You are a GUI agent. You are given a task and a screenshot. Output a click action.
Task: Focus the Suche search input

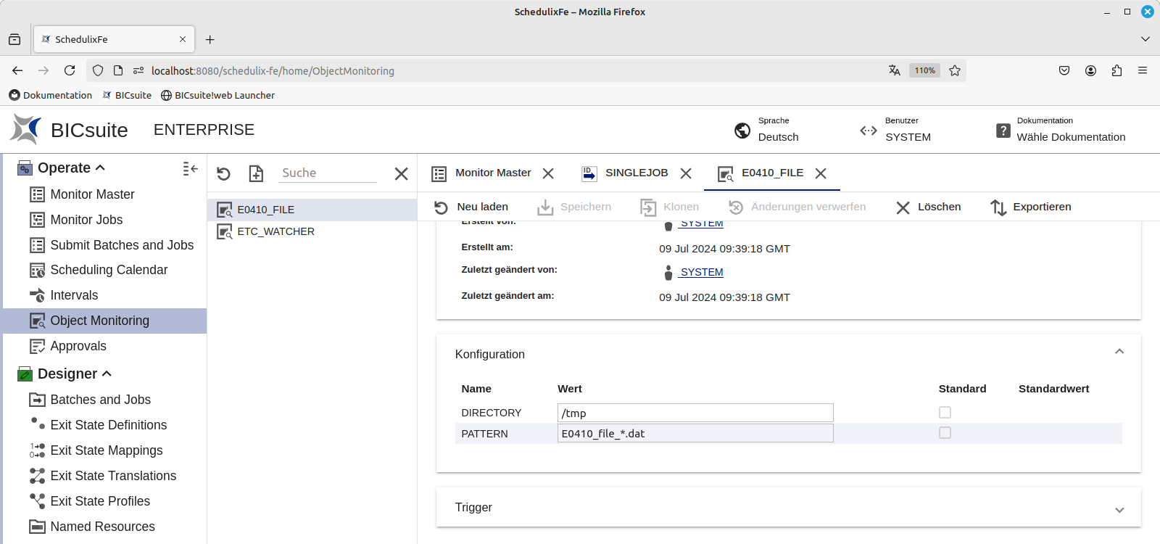328,173
